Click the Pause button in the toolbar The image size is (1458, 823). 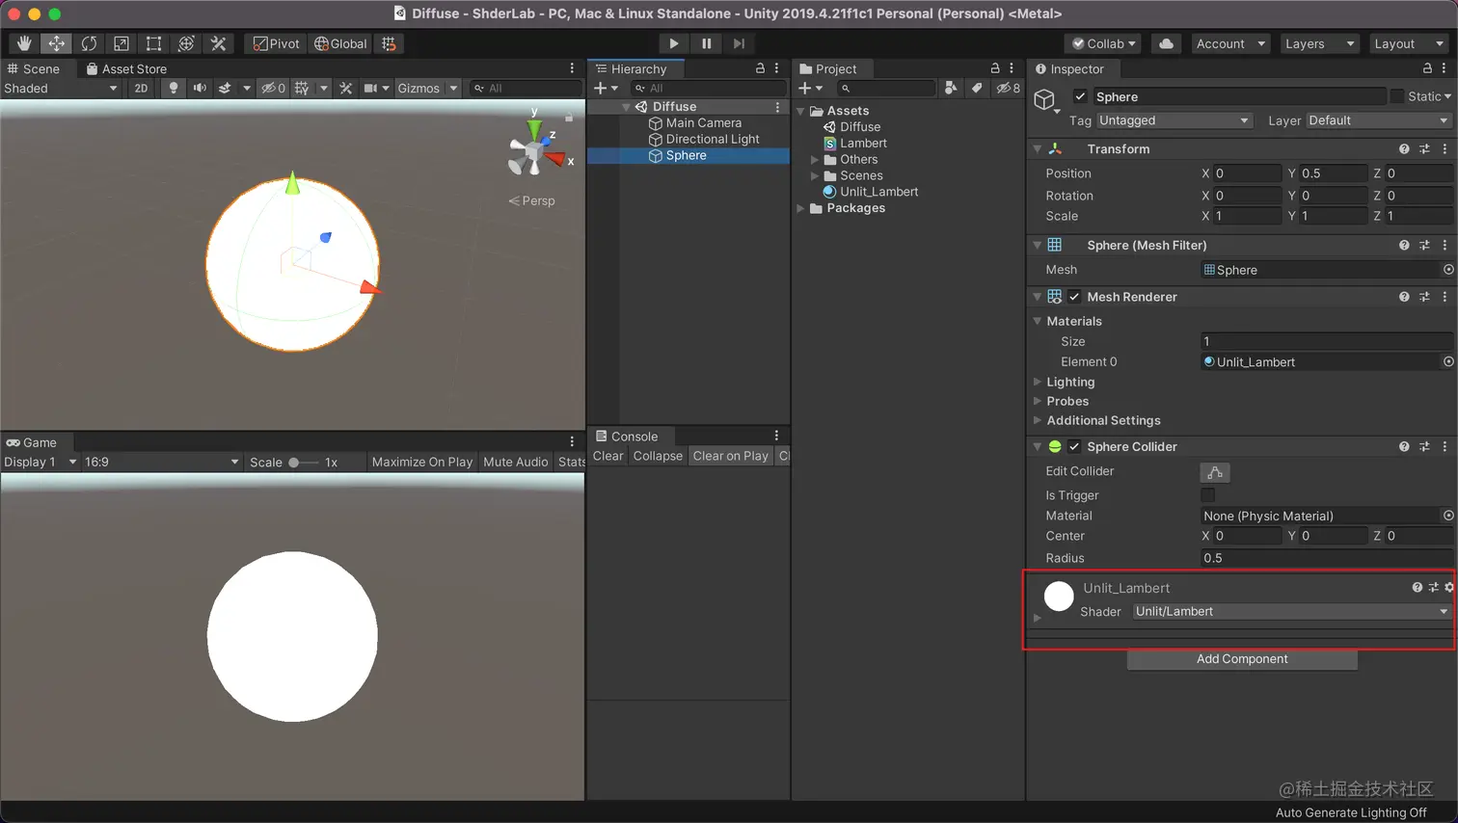[x=707, y=43]
